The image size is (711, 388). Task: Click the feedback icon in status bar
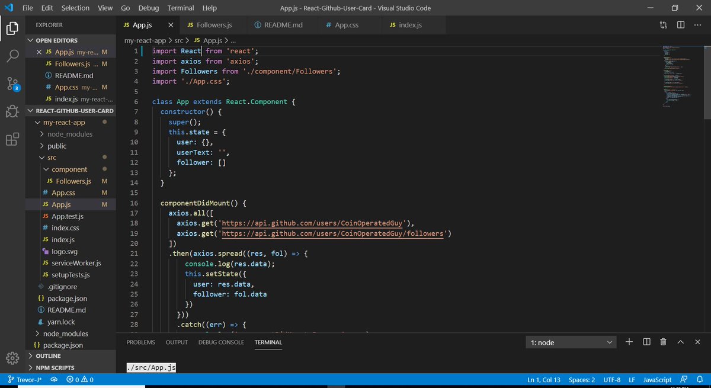pyautogui.click(x=684, y=380)
